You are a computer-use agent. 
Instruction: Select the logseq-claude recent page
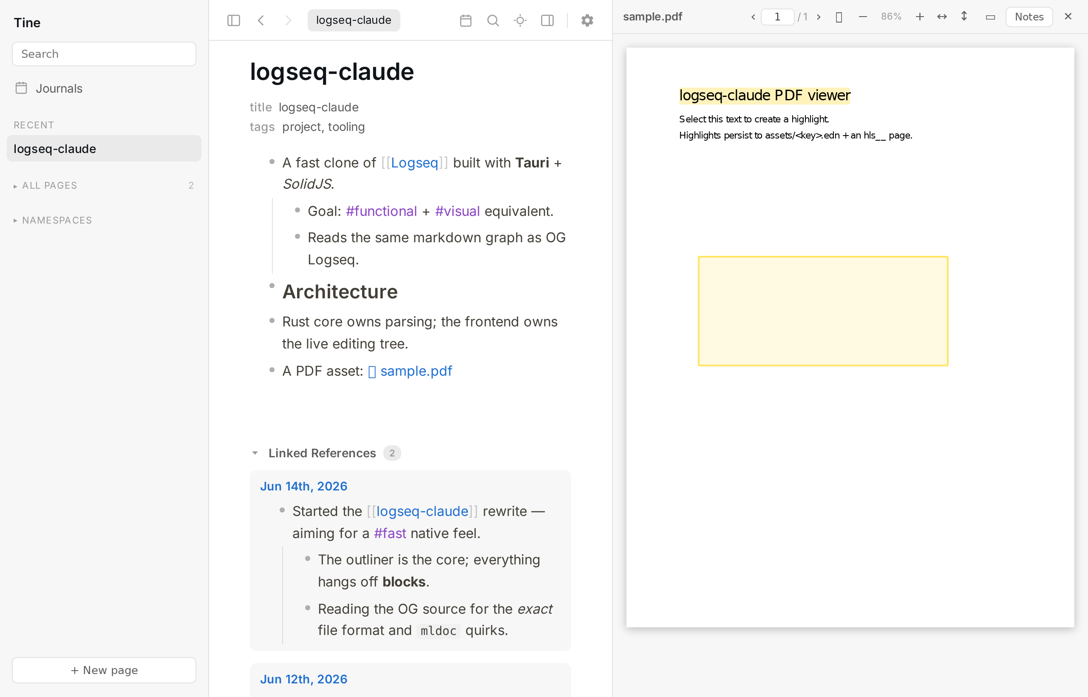click(x=104, y=148)
